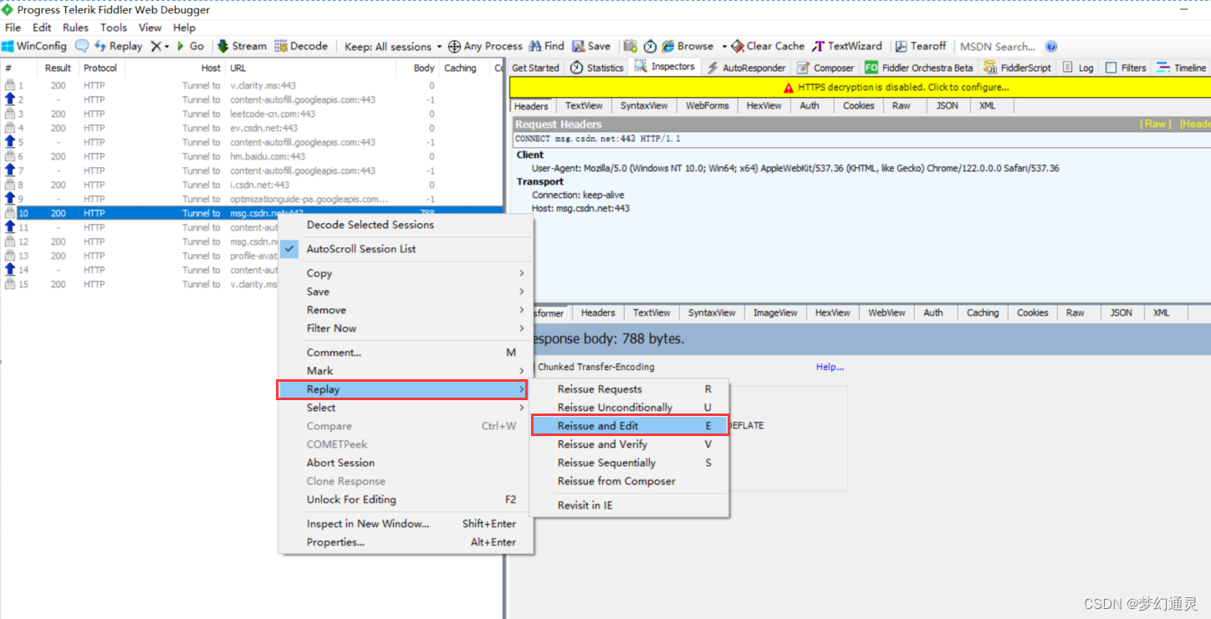
Task: Switch request inspector to WebForms tab
Action: tap(708, 106)
